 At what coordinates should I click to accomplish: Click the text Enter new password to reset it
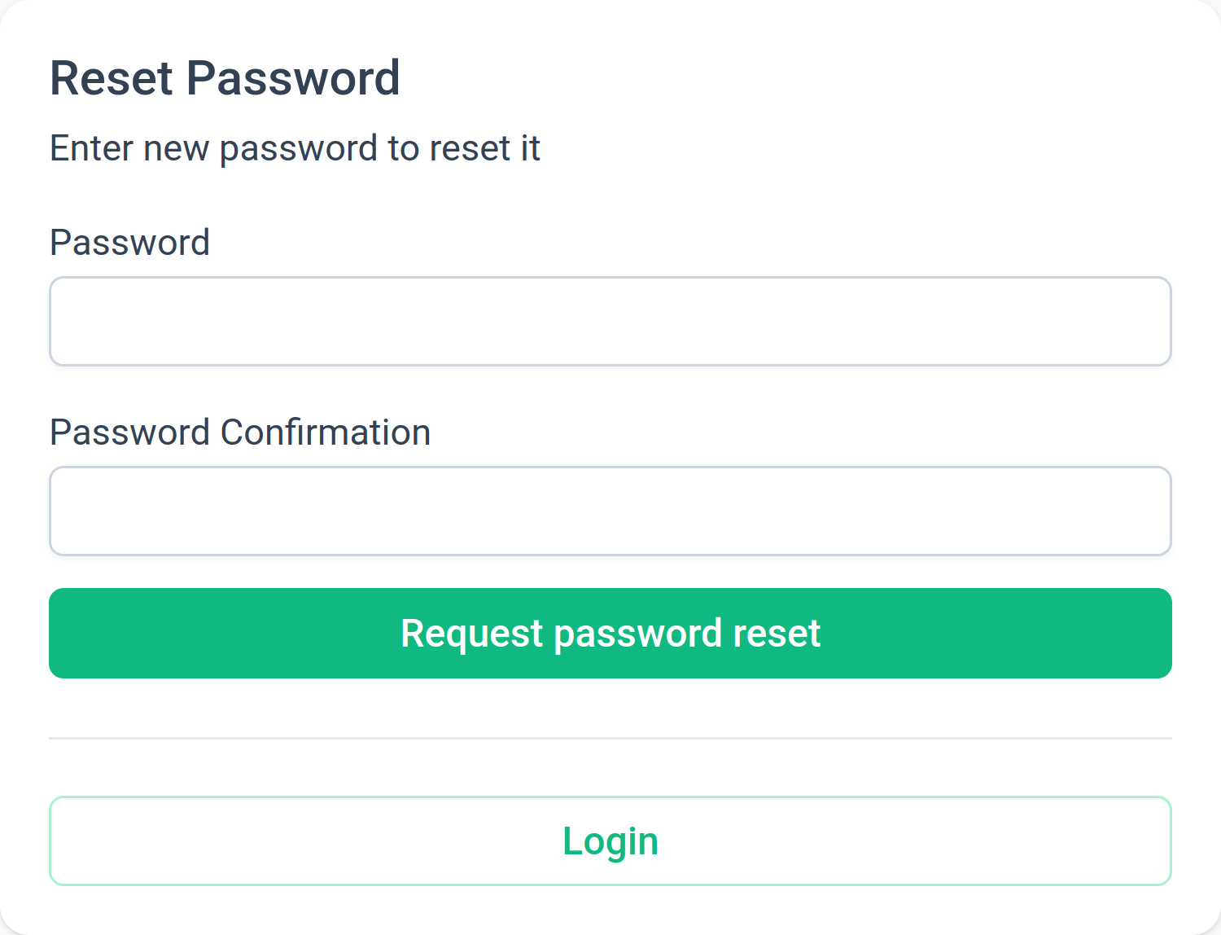[x=295, y=148]
